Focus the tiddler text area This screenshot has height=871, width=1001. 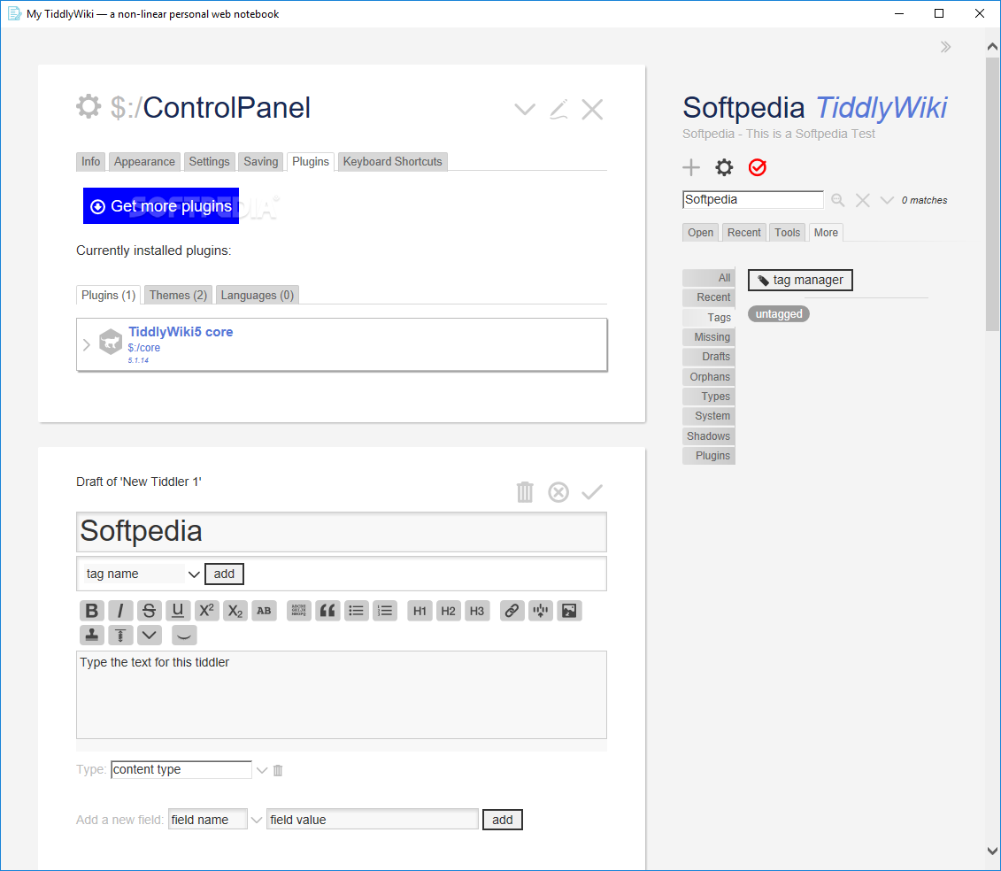[x=342, y=695]
